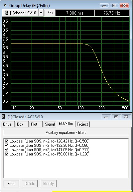Click the Add filter button
The width and height of the screenshot is (133, 192).
tap(11, 184)
